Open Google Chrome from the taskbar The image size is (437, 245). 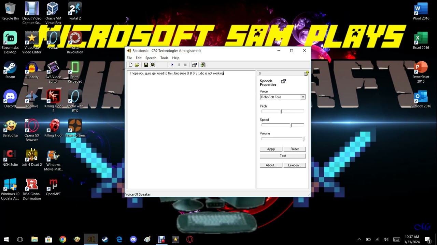pyautogui.click(x=62, y=239)
